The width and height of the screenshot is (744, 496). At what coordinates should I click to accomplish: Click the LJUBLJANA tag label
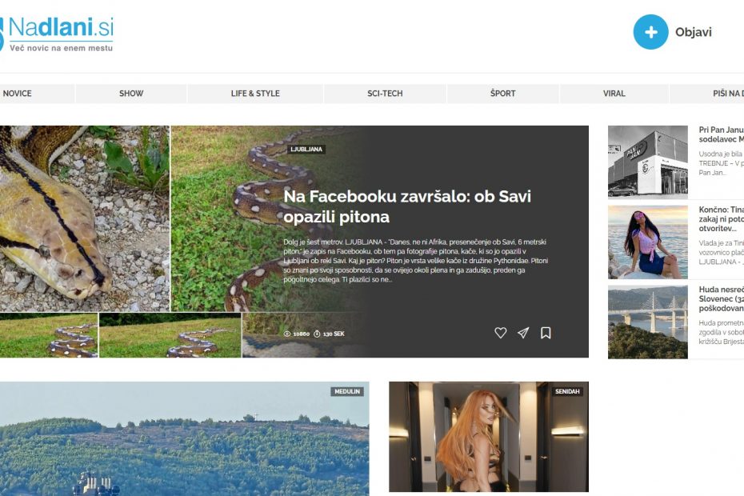click(x=306, y=149)
